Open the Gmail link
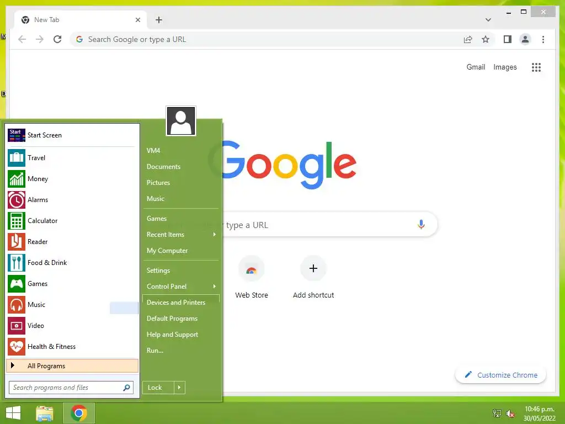 (476, 67)
